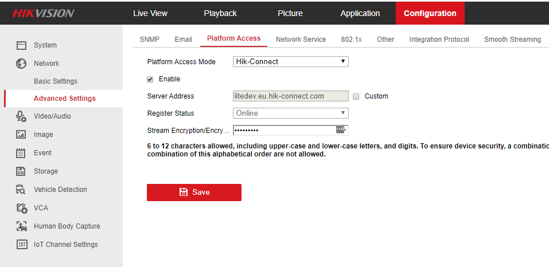Open the Smooth Streaming tab
Viewport: 549px width, 267px height.
513,40
